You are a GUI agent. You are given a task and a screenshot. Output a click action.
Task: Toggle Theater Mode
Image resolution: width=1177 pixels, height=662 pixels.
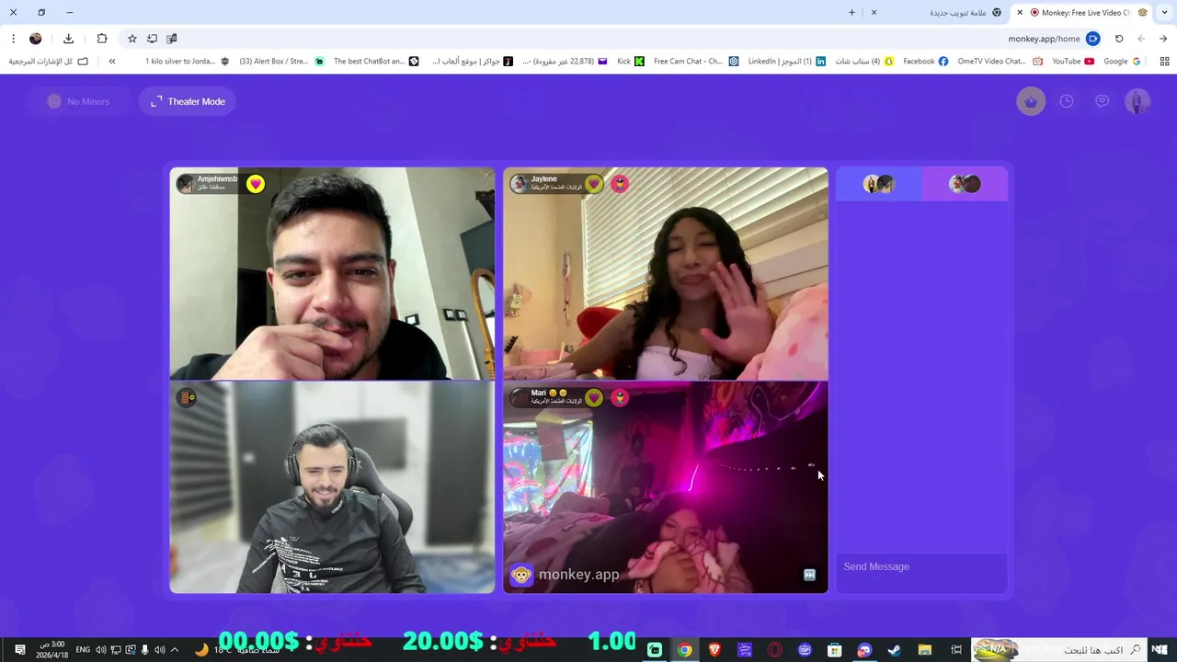tap(188, 101)
